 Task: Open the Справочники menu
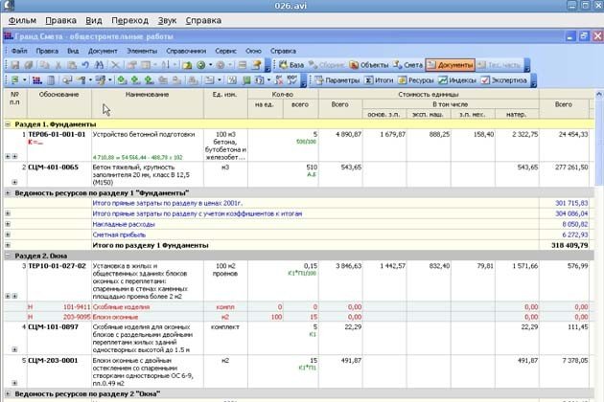[x=184, y=50]
